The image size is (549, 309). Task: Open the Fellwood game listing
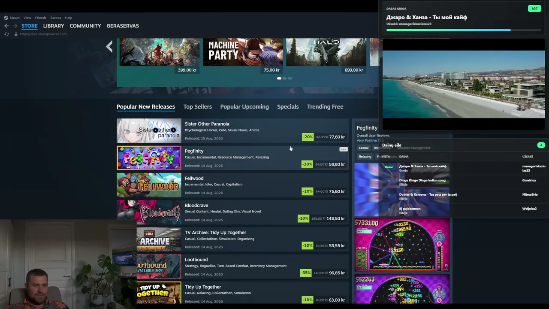232,185
